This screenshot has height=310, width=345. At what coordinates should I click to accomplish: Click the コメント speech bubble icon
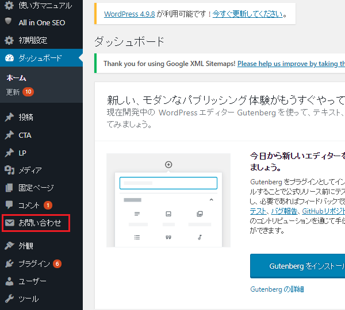(9, 205)
